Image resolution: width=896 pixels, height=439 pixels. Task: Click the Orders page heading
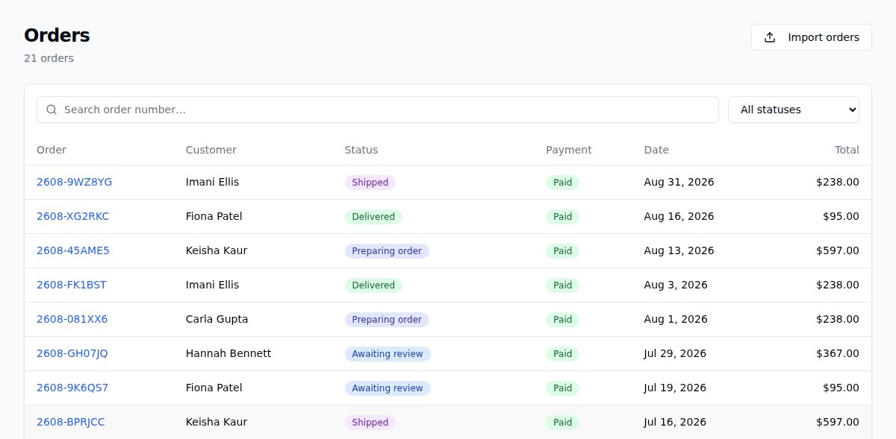coord(57,35)
